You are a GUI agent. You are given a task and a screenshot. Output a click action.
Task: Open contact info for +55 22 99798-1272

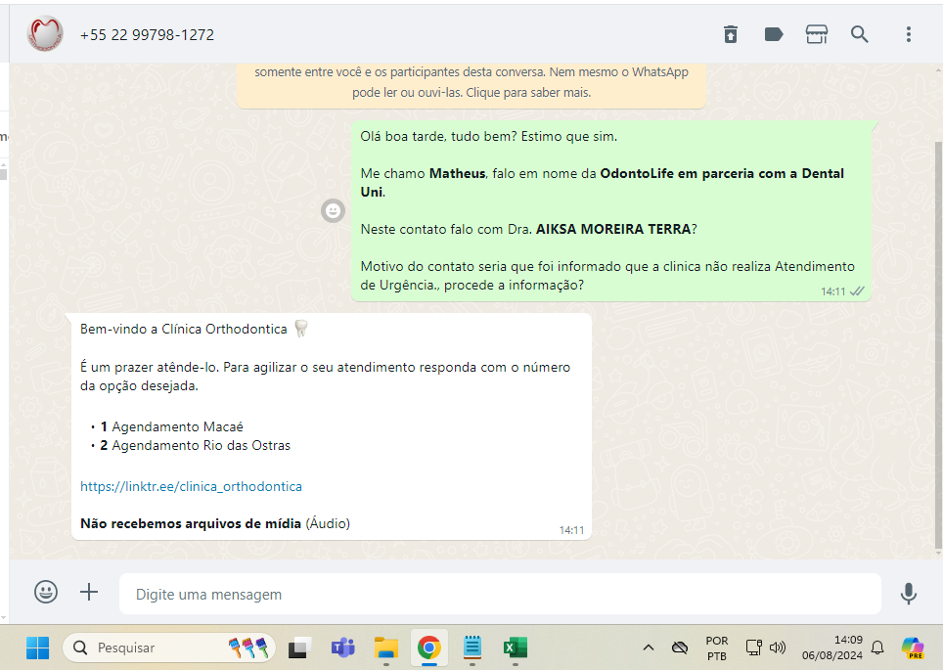click(x=147, y=35)
